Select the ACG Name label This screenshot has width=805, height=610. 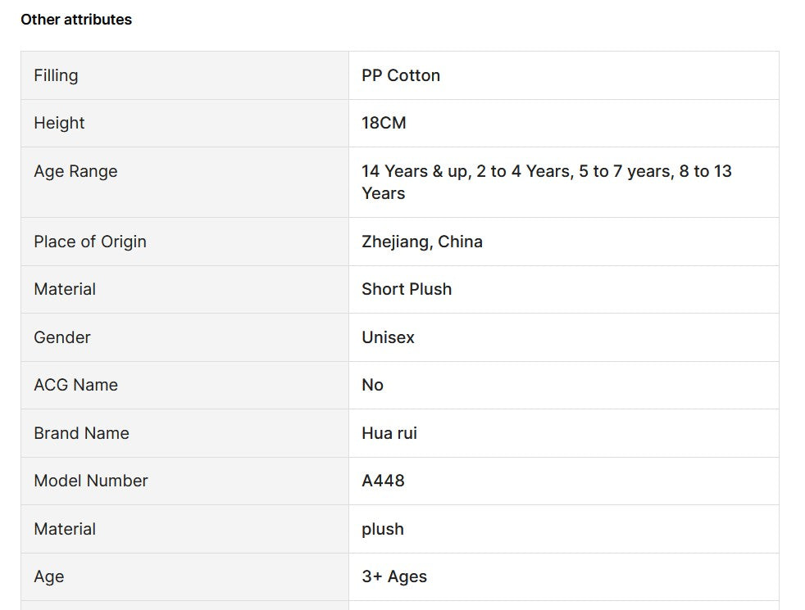(75, 385)
